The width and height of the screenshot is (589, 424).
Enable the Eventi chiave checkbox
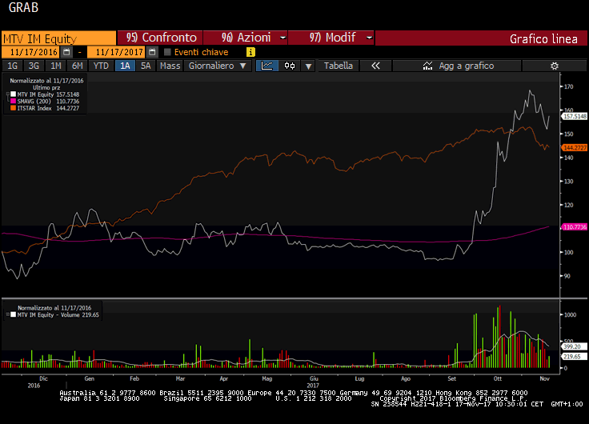click(x=167, y=52)
